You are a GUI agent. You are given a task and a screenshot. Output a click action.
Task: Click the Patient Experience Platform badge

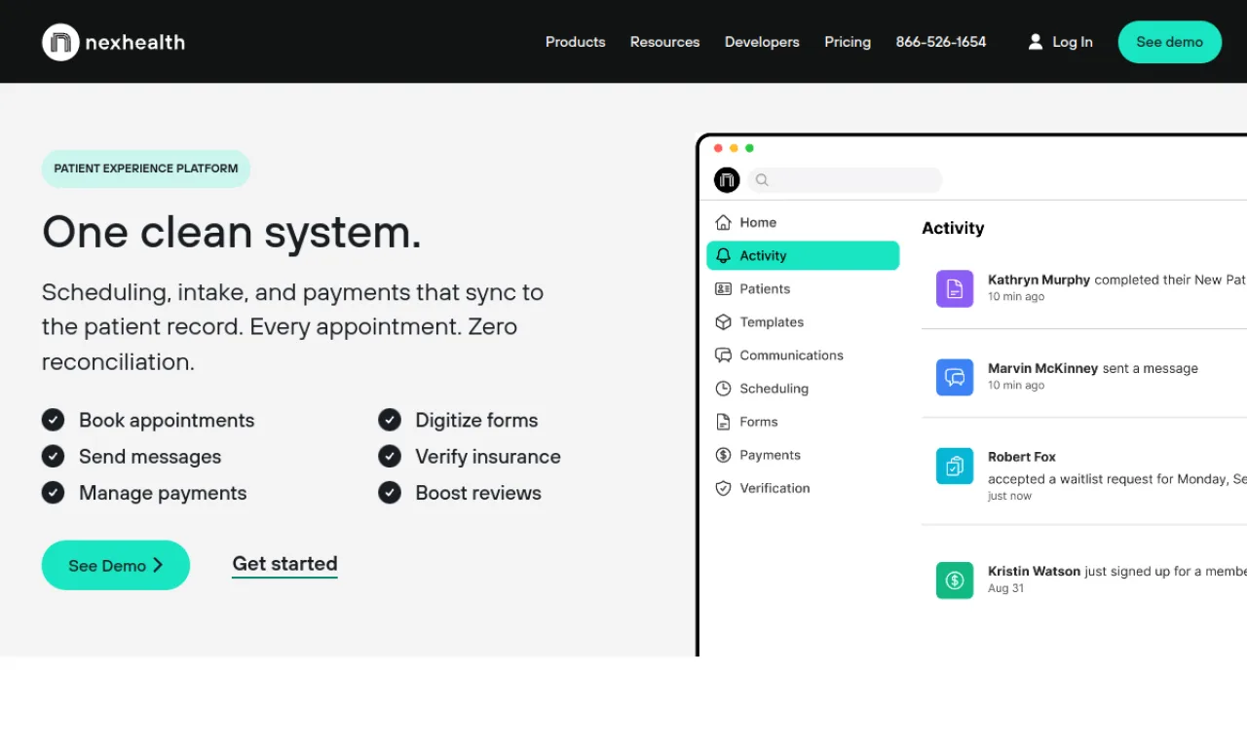tap(146, 168)
